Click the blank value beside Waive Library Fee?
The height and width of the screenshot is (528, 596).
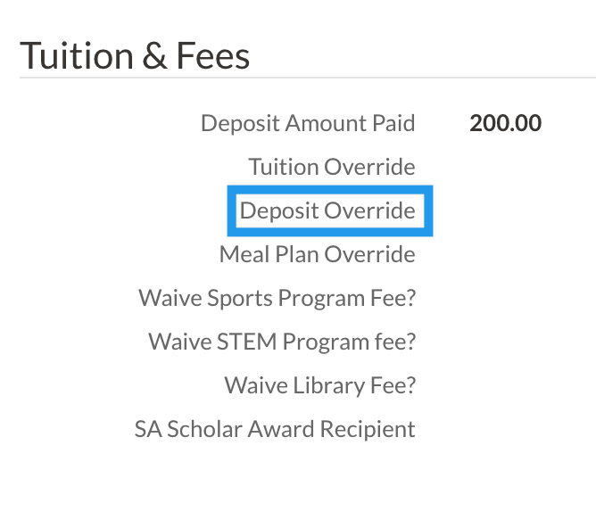[x=505, y=385]
